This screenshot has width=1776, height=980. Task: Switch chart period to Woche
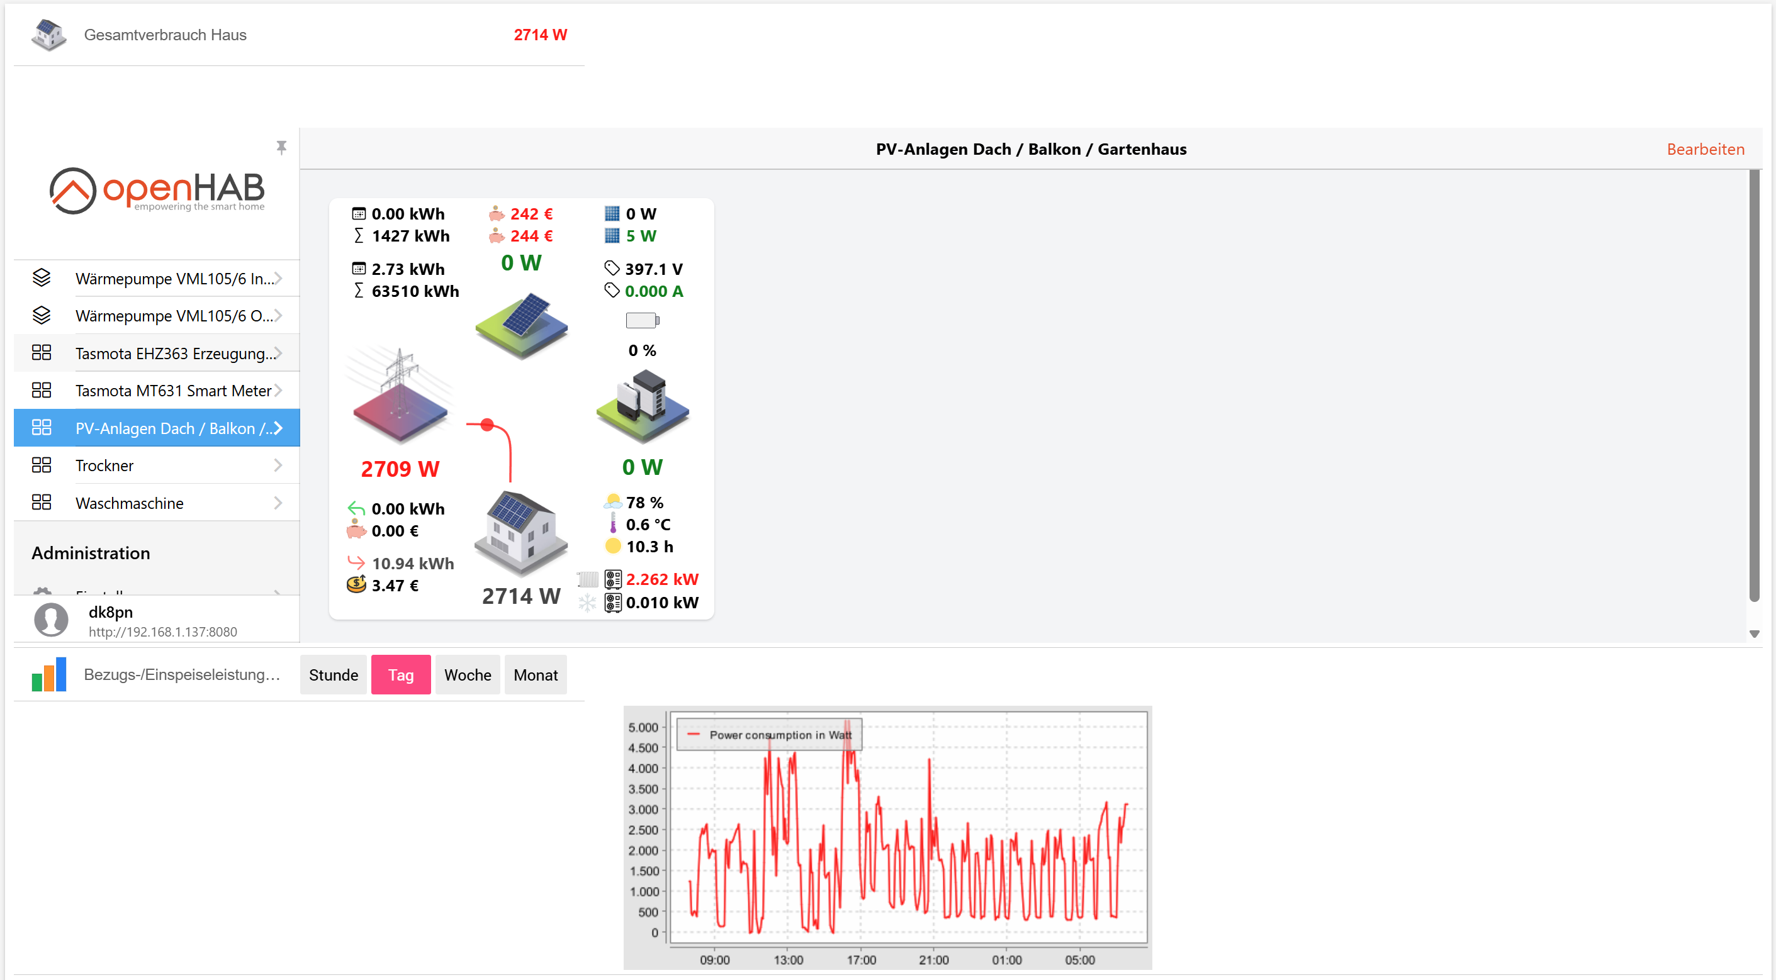pos(468,675)
